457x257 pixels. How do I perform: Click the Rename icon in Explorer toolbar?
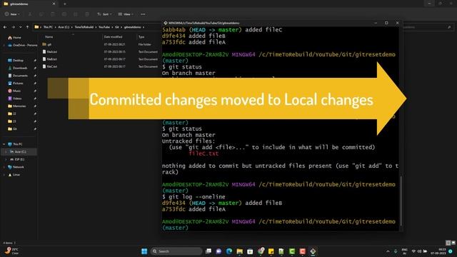[x=64, y=14]
